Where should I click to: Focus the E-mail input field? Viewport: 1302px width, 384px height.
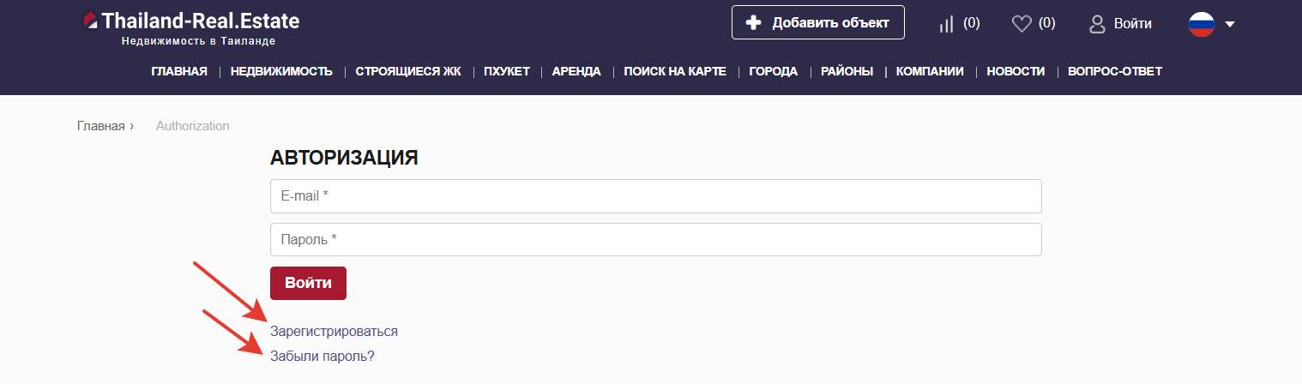point(655,196)
